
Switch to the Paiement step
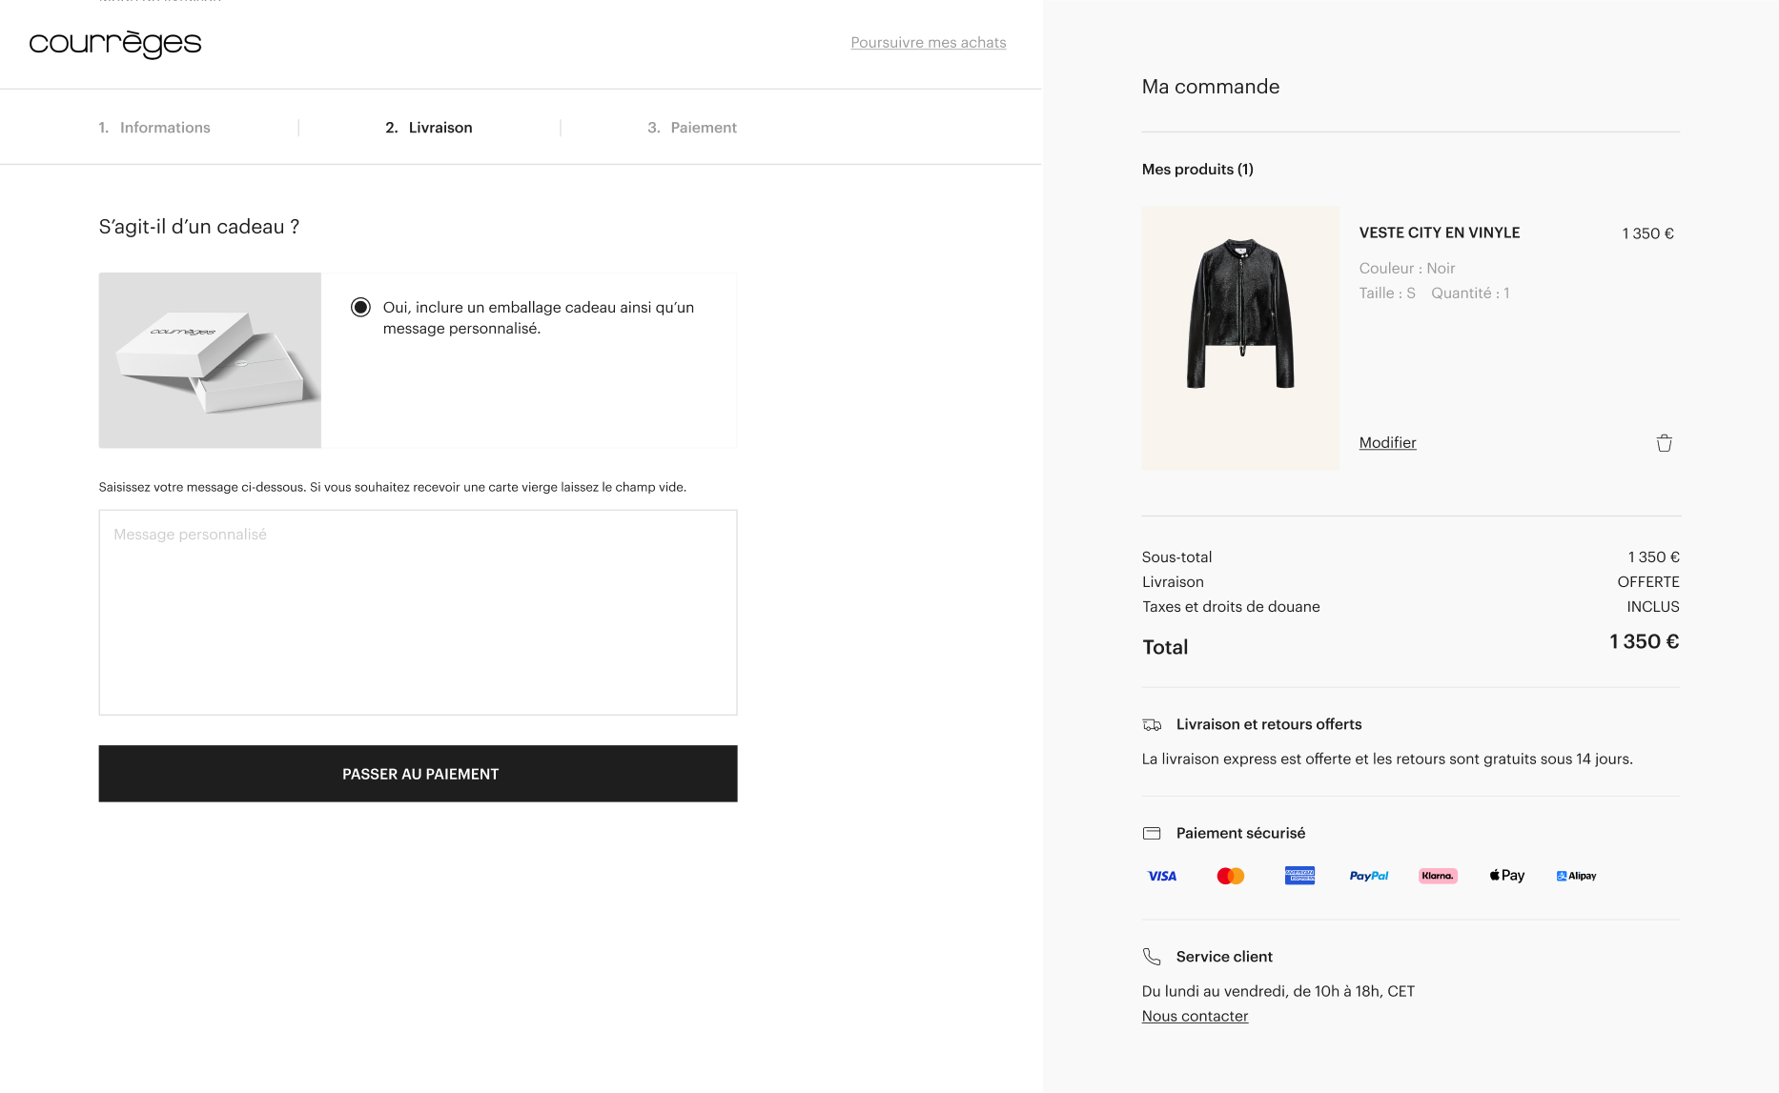point(692,127)
